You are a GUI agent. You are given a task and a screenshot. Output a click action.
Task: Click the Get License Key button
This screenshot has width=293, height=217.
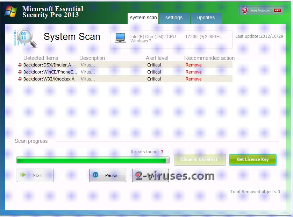tap(253, 160)
